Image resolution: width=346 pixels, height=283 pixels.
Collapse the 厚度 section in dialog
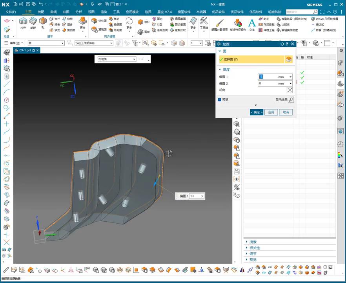point(220,70)
